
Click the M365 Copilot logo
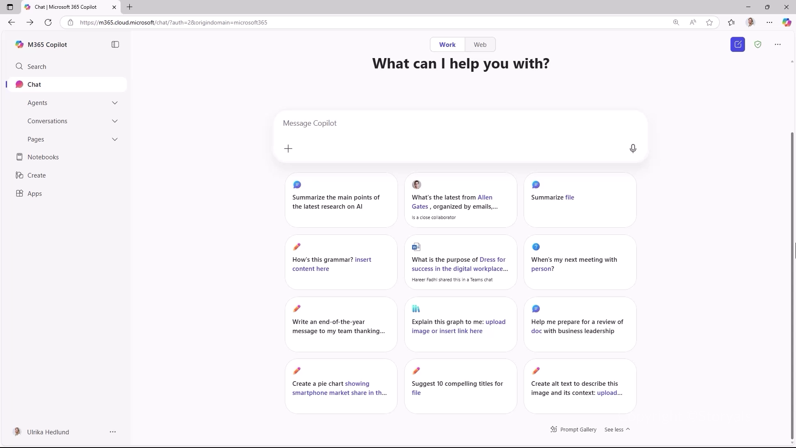(x=19, y=44)
